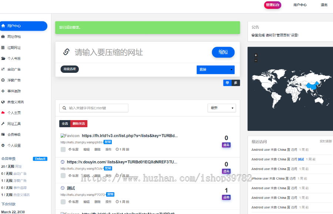Click the 个人书签 folder icon
Screen dimensions: 333x214
click(x=3, y=58)
